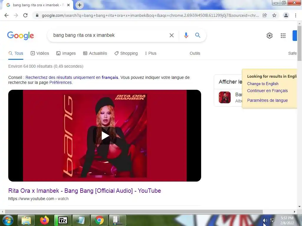Switch to the Shopping tab
302x226 pixels.
coord(126,54)
